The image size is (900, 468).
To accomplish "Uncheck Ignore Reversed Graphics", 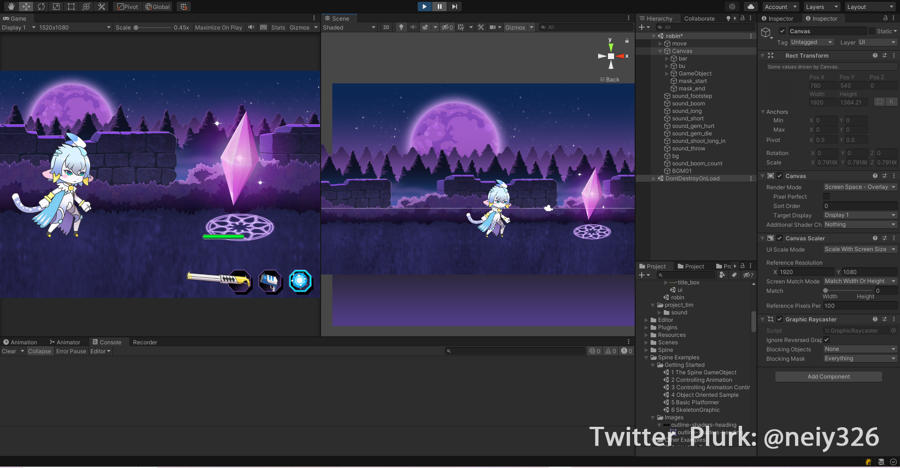I will point(826,340).
